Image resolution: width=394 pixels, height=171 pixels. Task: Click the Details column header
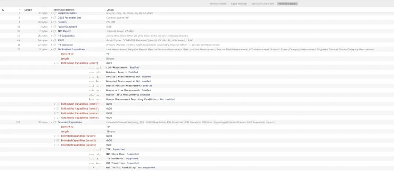[110, 10]
